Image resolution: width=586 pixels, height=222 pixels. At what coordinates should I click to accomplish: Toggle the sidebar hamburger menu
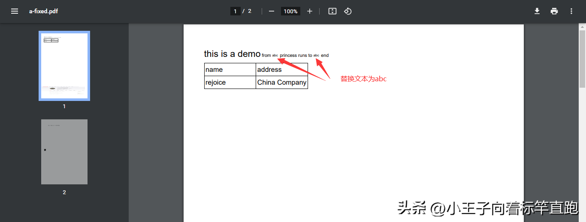15,11
